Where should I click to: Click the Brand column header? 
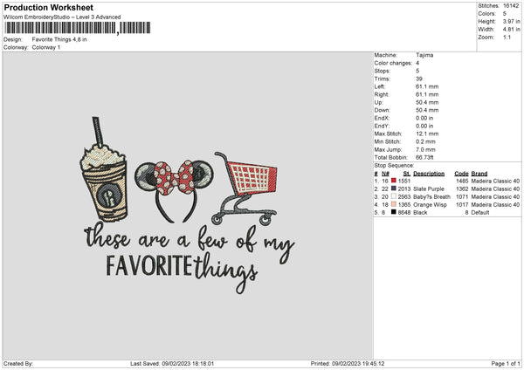coord(479,174)
